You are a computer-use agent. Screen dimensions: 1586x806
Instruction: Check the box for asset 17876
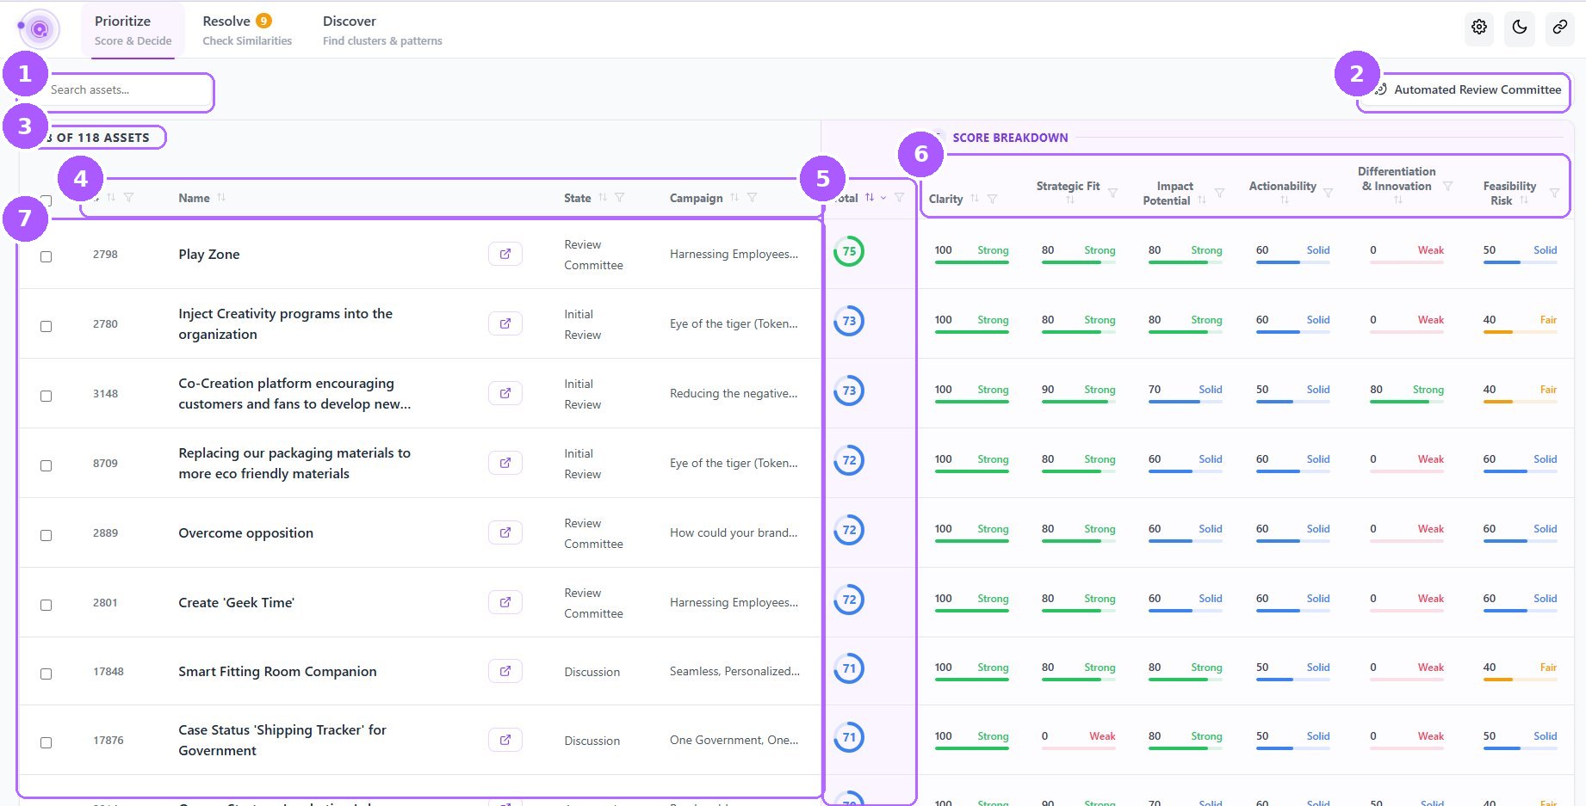[x=46, y=742]
